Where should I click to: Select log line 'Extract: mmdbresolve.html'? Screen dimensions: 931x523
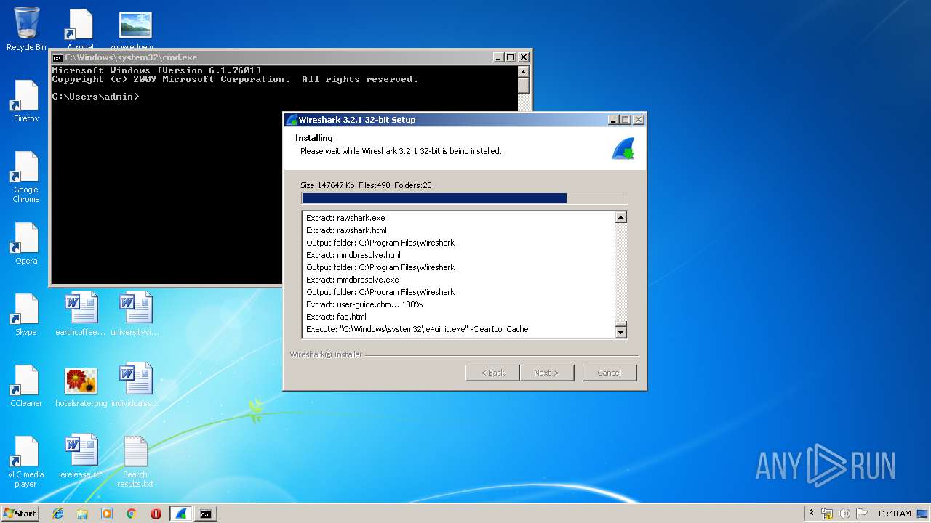click(353, 255)
